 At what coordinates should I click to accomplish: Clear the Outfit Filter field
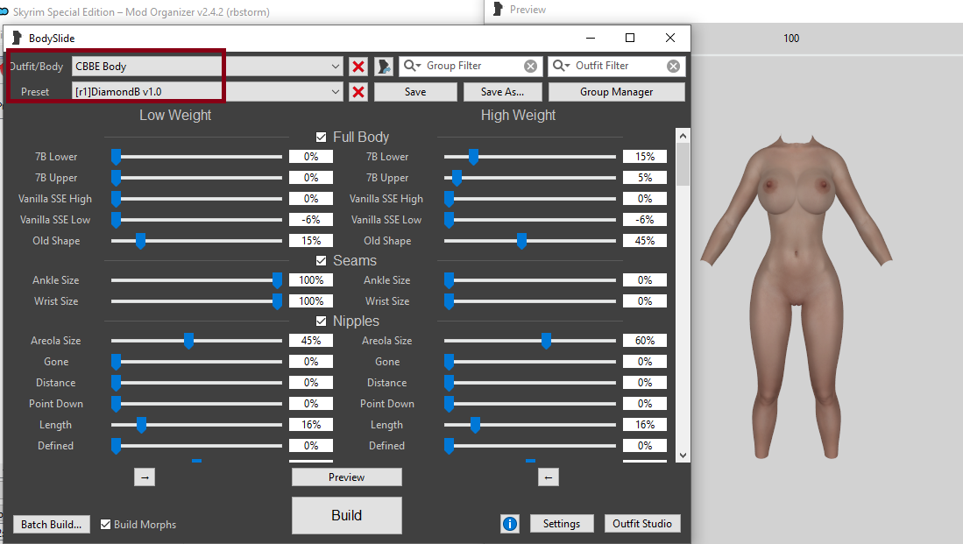tap(674, 67)
